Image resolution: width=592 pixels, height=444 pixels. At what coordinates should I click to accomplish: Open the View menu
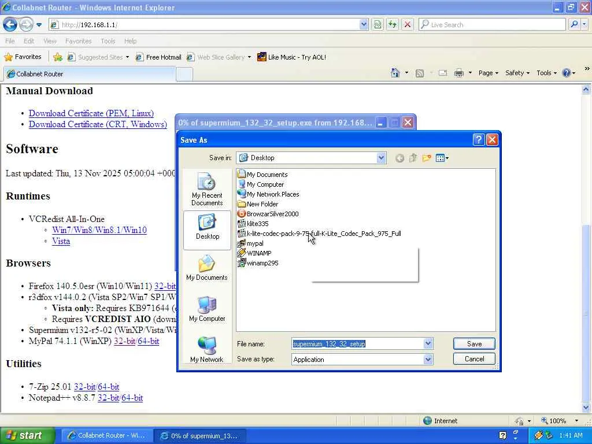point(50,41)
